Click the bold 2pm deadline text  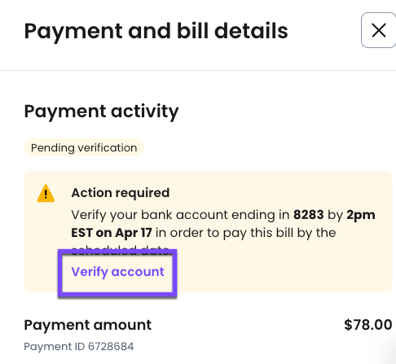[361, 215]
